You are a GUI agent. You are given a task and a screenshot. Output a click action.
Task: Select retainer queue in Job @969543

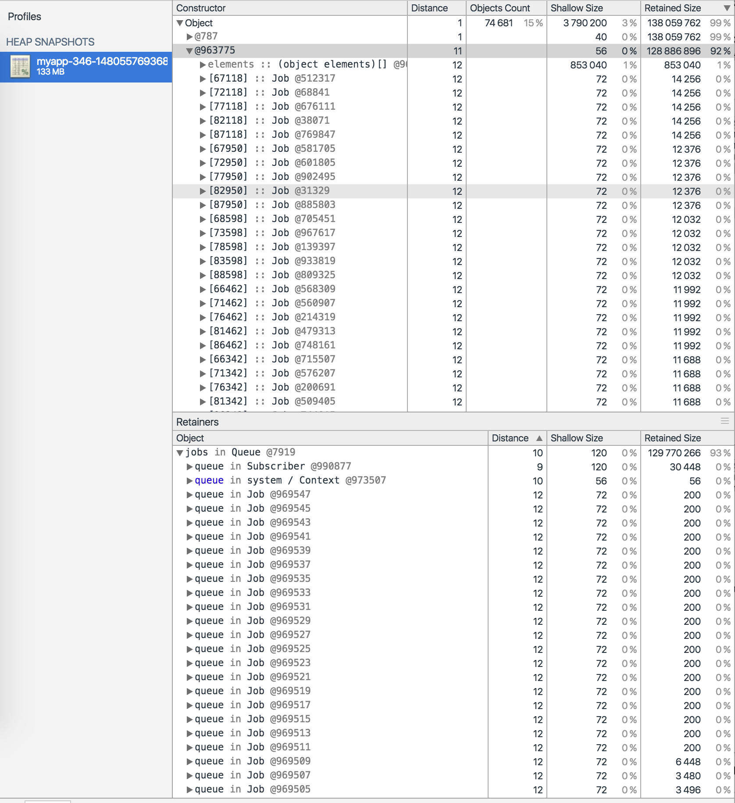point(453,523)
